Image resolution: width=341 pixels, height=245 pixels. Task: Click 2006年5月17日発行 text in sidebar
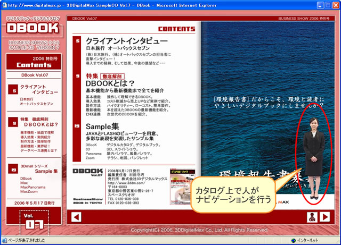point(34,203)
